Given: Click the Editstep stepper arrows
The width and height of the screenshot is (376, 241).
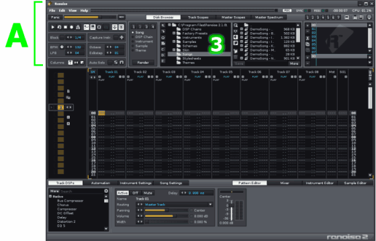Looking at the screenshot, I should click(109, 53).
